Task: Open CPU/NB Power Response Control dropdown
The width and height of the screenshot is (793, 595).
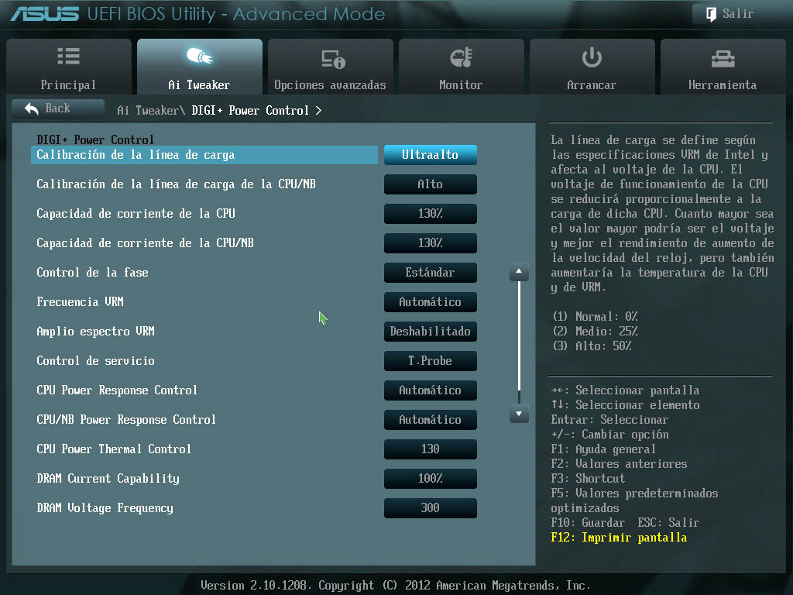Action: 431,419
